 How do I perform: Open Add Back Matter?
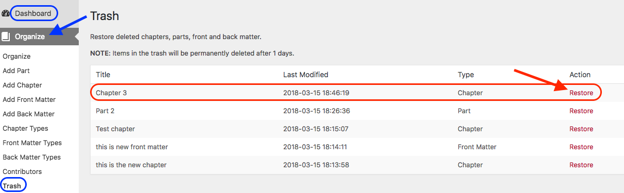(28, 114)
